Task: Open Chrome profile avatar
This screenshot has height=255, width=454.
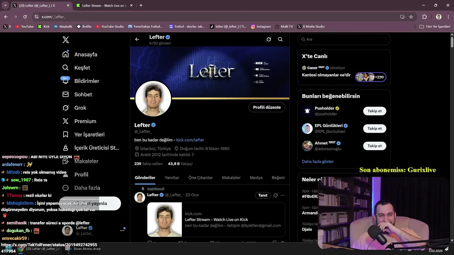Action: (439, 17)
